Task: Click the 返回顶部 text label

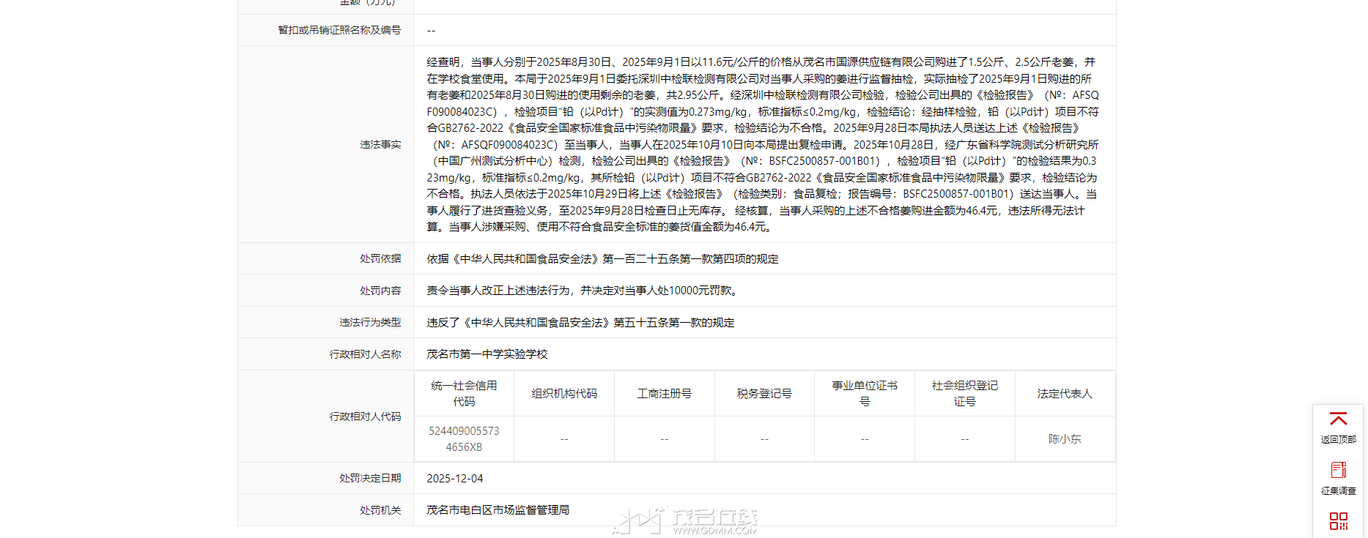Action: (x=1338, y=439)
